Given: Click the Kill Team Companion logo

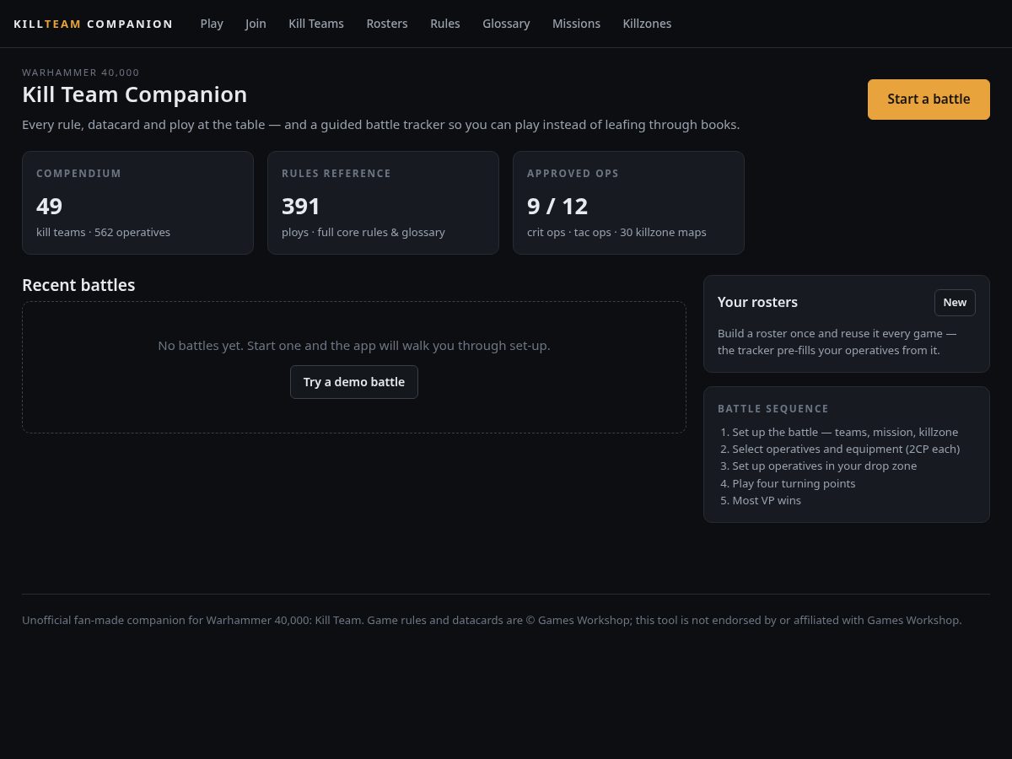Looking at the screenshot, I should (93, 24).
